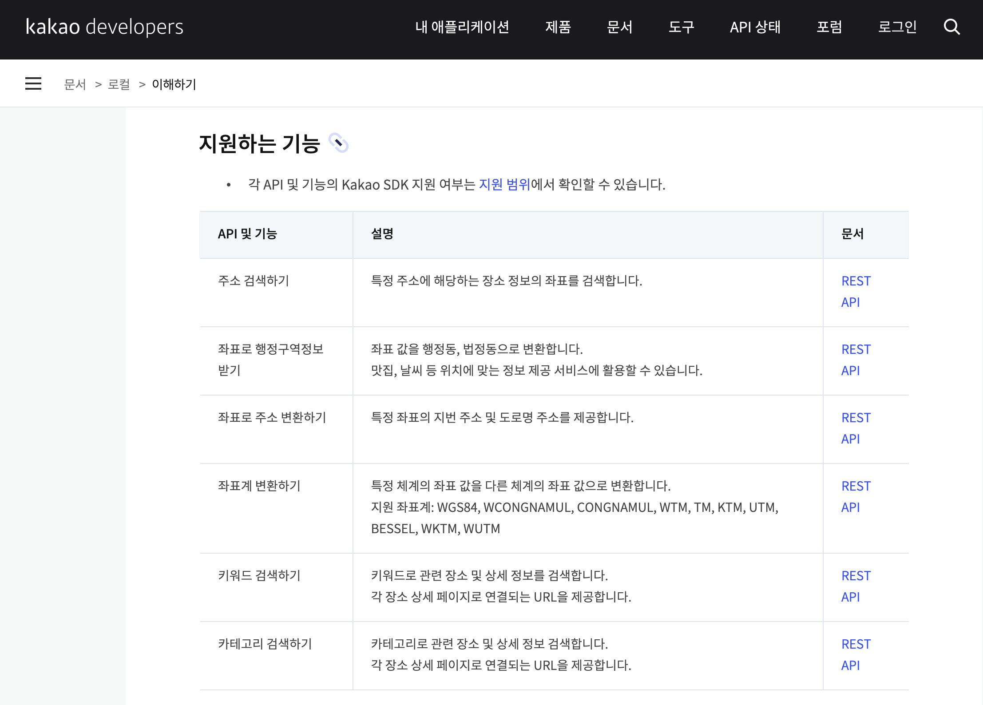Image resolution: width=983 pixels, height=705 pixels.
Task: Click the 문서 breadcrumb link
Action: click(75, 84)
